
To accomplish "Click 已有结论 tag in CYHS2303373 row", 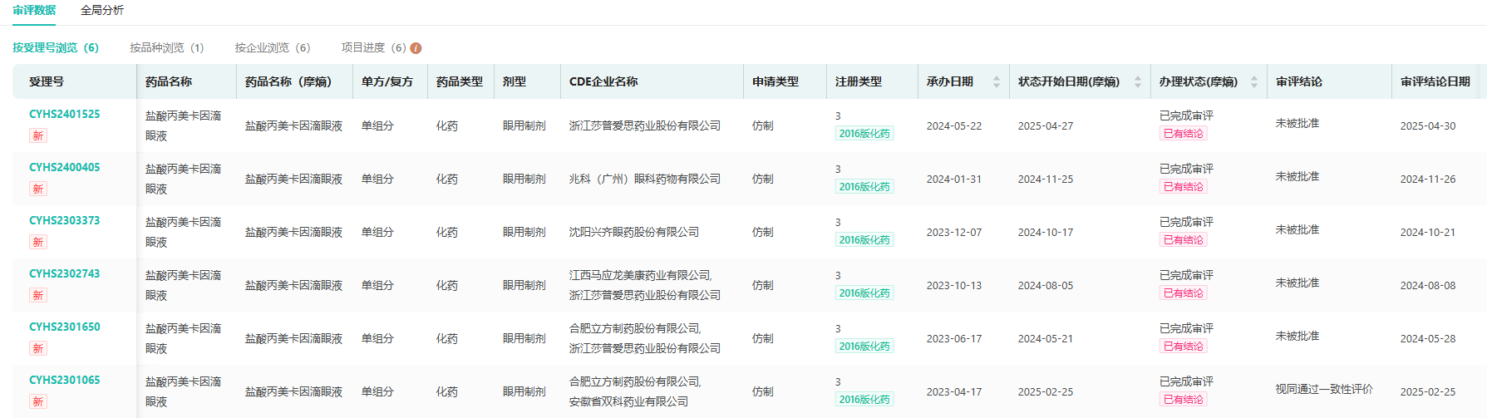I will pyautogui.click(x=1184, y=240).
